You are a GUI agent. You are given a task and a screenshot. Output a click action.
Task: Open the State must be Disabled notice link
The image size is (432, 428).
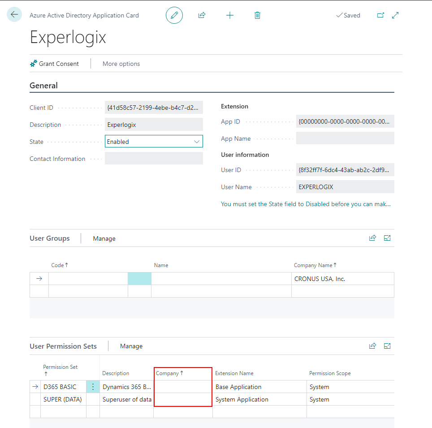pyautogui.click(x=306, y=204)
